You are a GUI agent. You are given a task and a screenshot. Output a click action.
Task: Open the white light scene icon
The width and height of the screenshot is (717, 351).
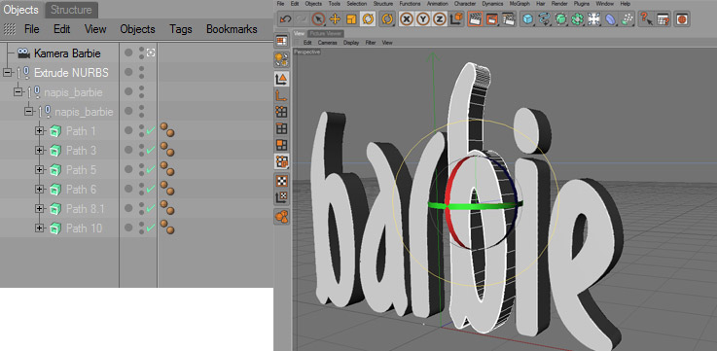point(594,18)
